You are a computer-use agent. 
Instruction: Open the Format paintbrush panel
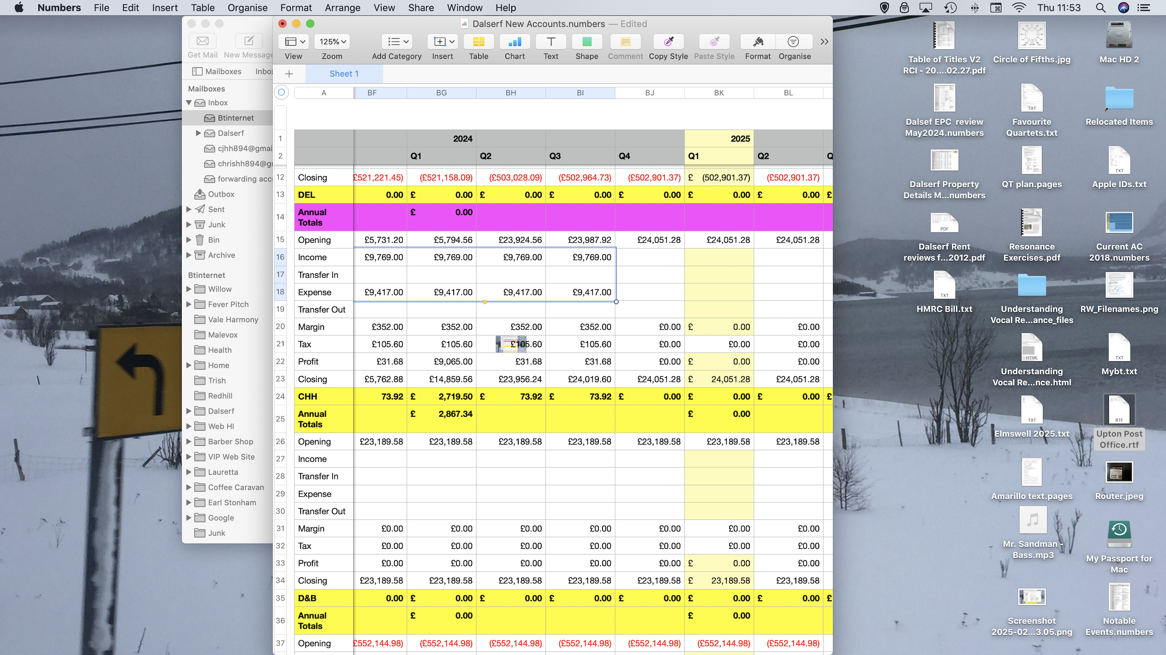coord(758,42)
